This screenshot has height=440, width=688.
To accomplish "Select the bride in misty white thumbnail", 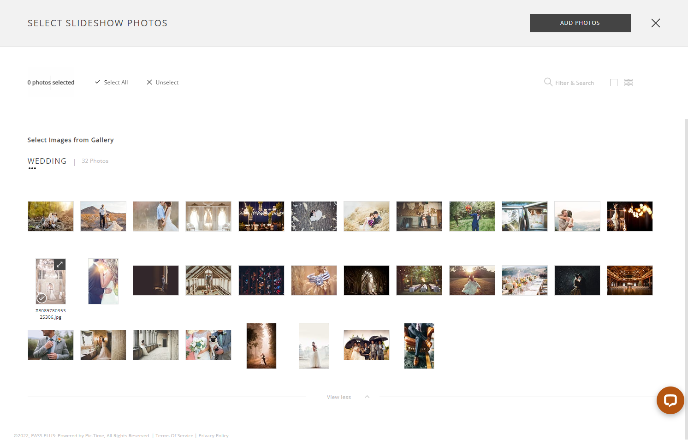I will click(314, 346).
